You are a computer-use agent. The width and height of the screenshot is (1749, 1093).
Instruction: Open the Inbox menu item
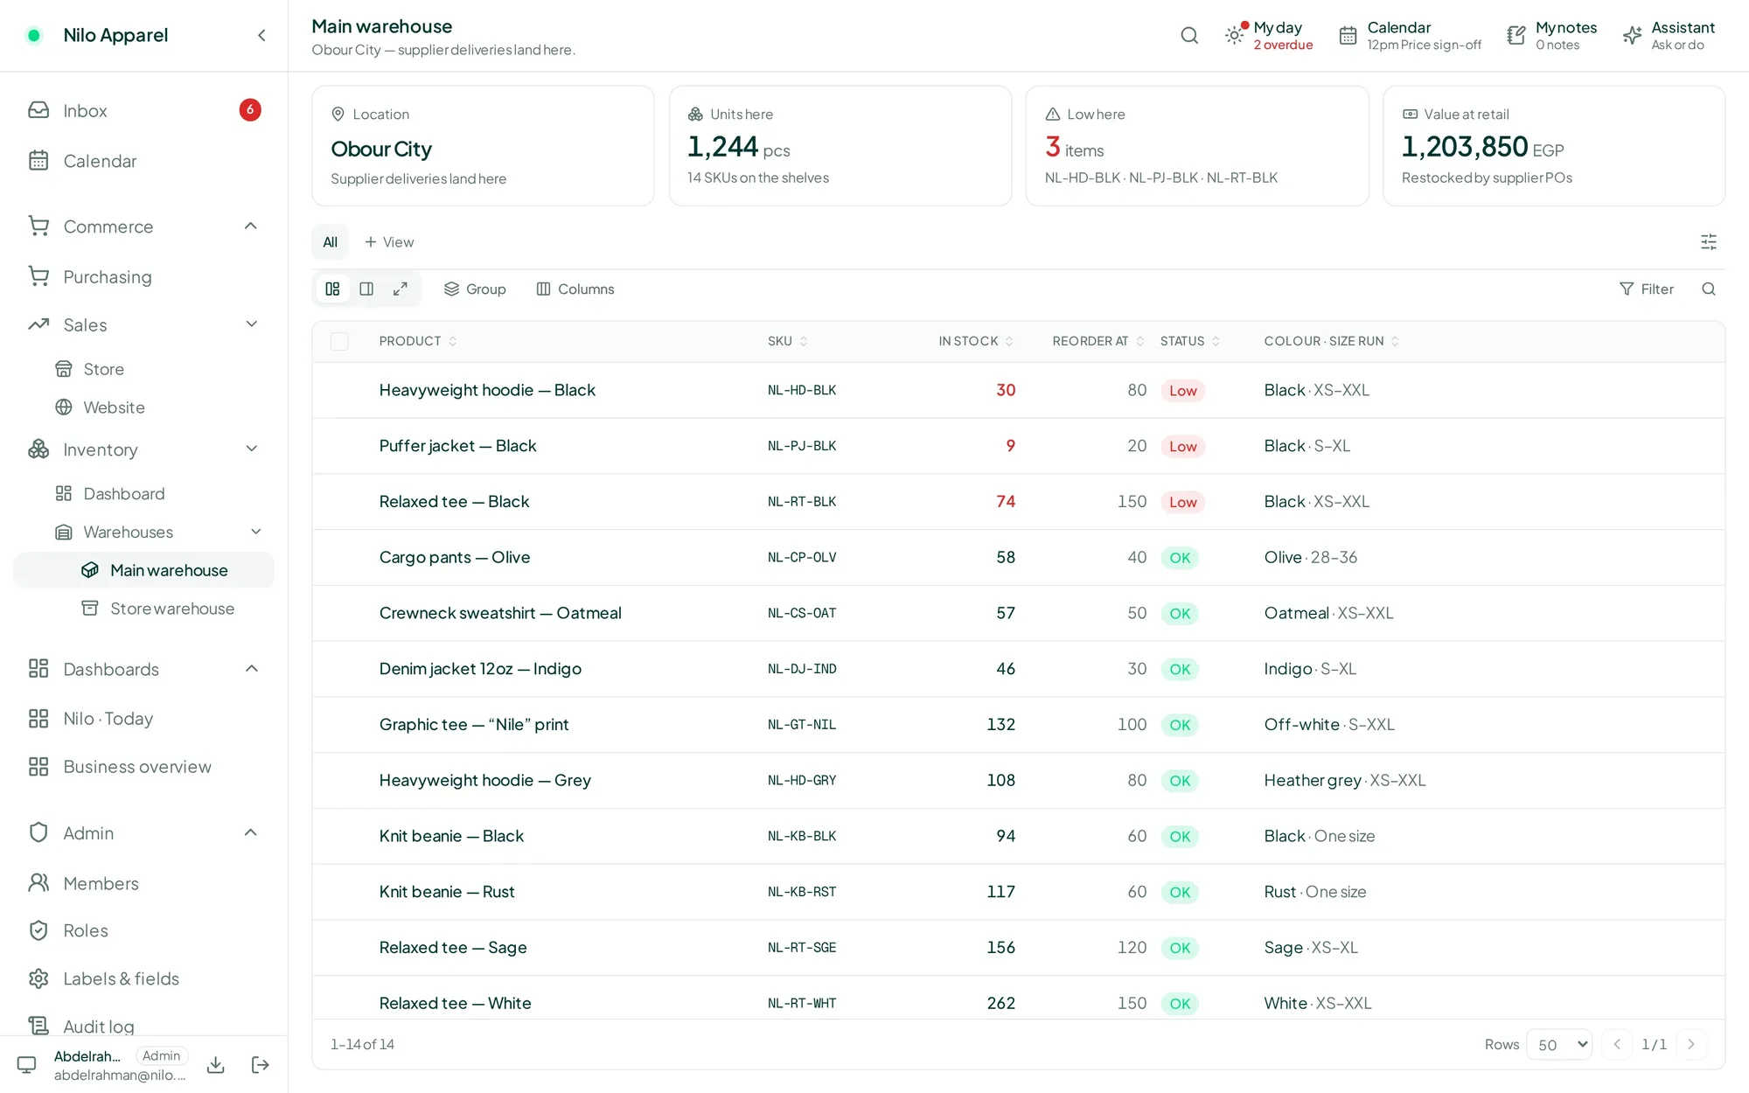(144, 110)
